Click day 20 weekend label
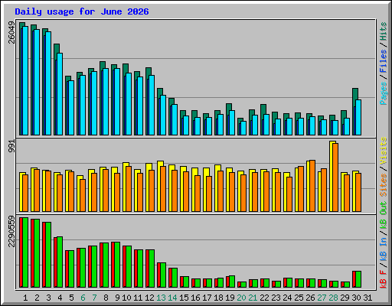This screenshot has height=306, width=392. [241, 298]
